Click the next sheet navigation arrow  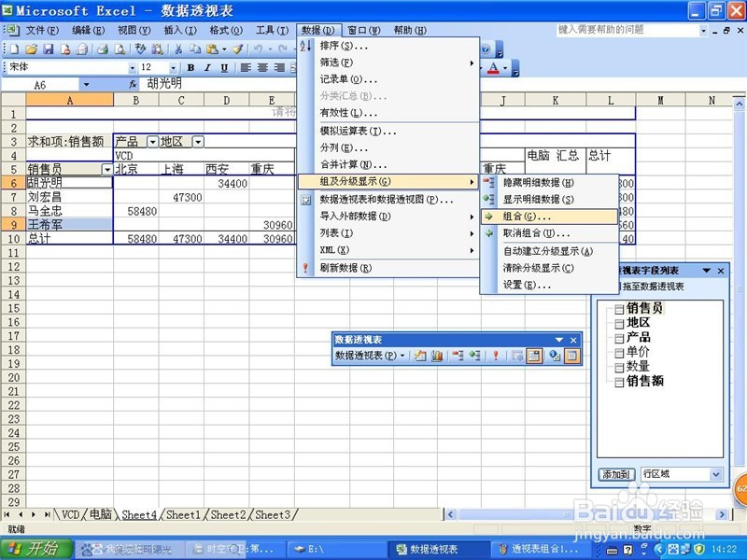[33, 515]
